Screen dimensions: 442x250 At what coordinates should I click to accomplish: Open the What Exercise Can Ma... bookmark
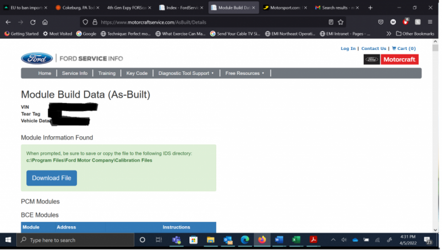[x=181, y=34]
